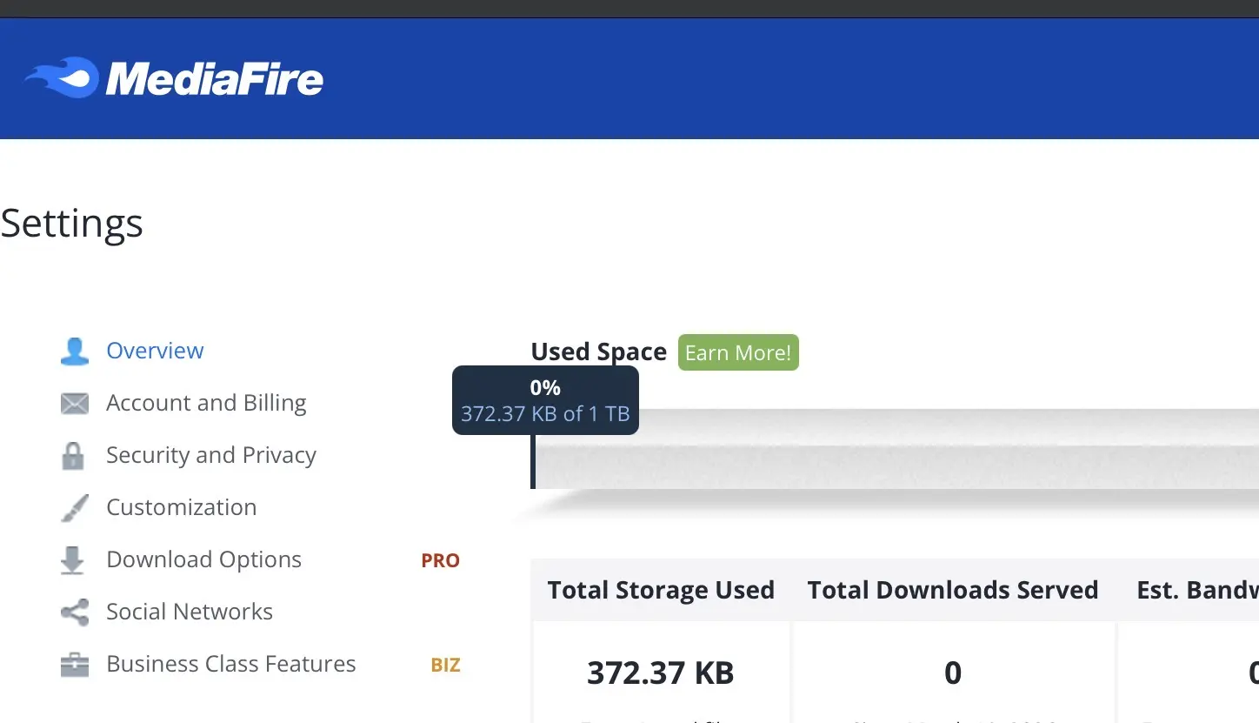The image size is (1259, 723).
Task: Open Account and Billing settings
Action: [x=206, y=403]
